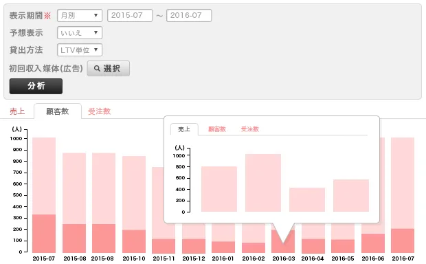Viewport: 426px width, 264px height.
Task: Click the 2015-10 bar's dark segment
Action: pyautogui.click(x=134, y=241)
